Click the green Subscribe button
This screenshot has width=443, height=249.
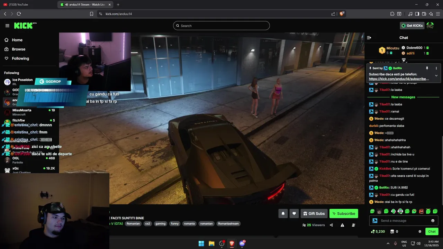(x=344, y=214)
